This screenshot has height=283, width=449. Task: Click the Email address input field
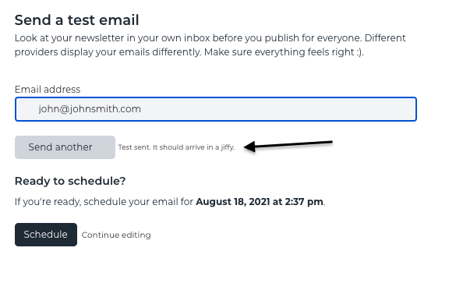click(216, 109)
